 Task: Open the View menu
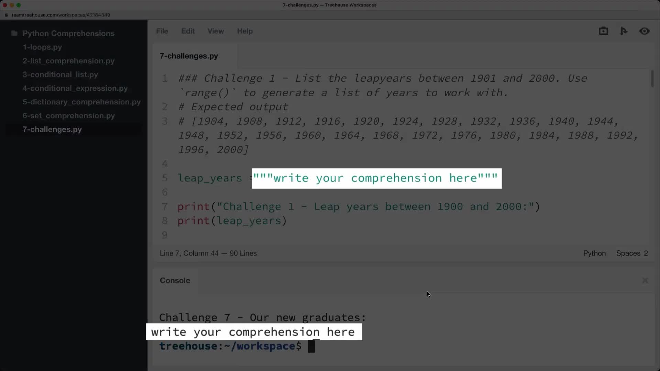point(216,31)
